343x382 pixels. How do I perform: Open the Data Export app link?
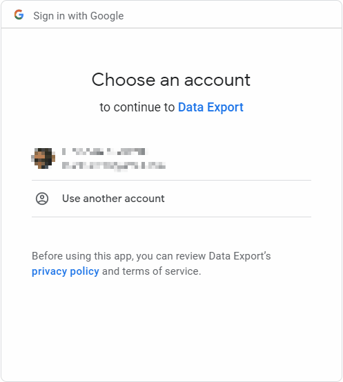click(210, 107)
